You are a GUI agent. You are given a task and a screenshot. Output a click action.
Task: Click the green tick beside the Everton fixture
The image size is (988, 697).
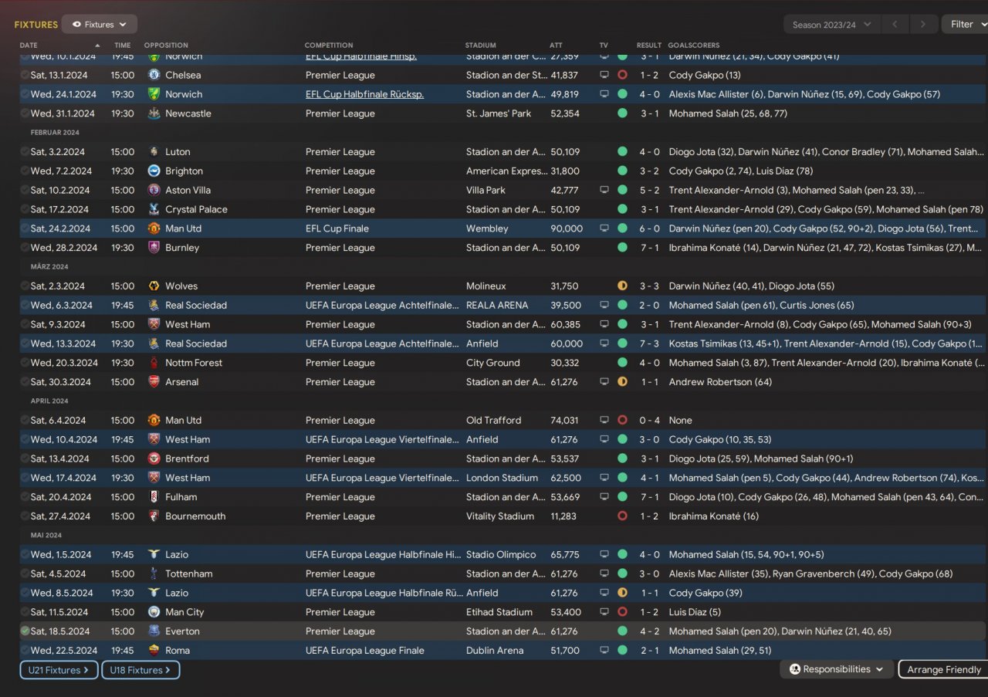(x=25, y=631)
